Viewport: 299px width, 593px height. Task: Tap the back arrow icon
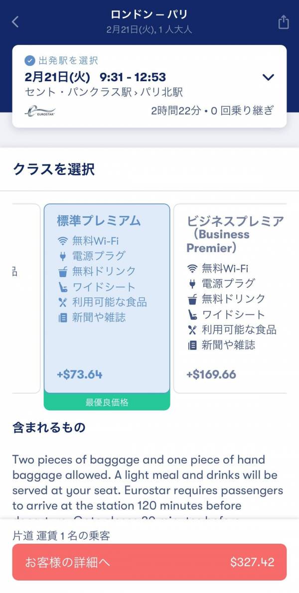click(15, 22)
